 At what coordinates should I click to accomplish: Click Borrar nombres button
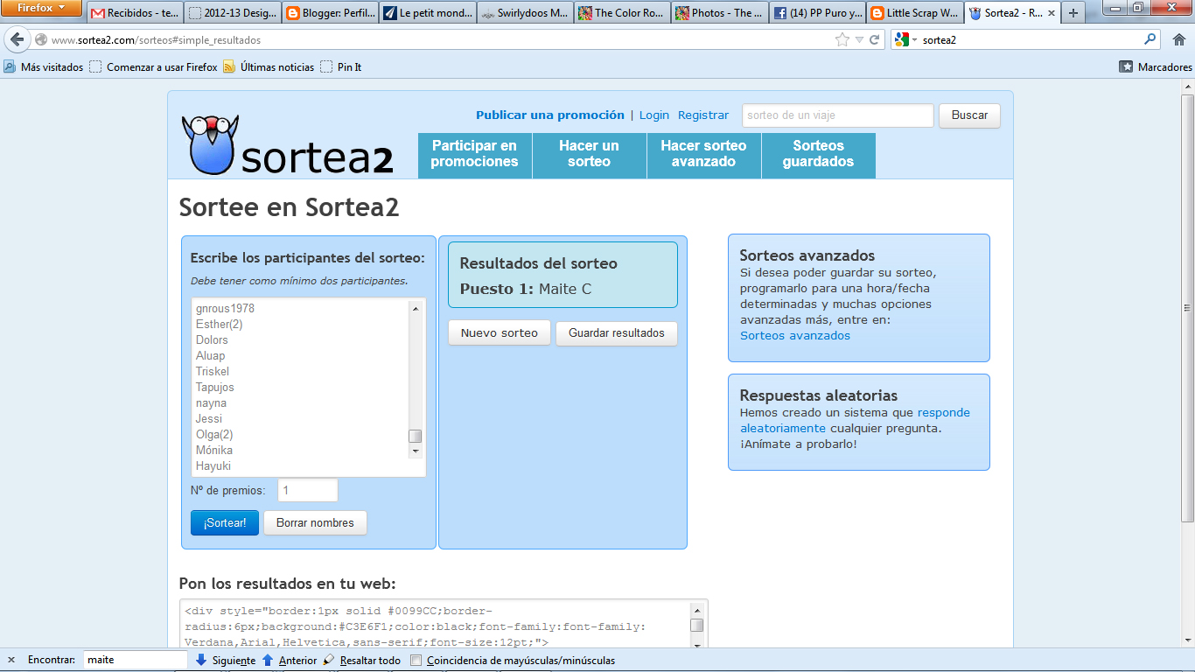tap(315, 522)
